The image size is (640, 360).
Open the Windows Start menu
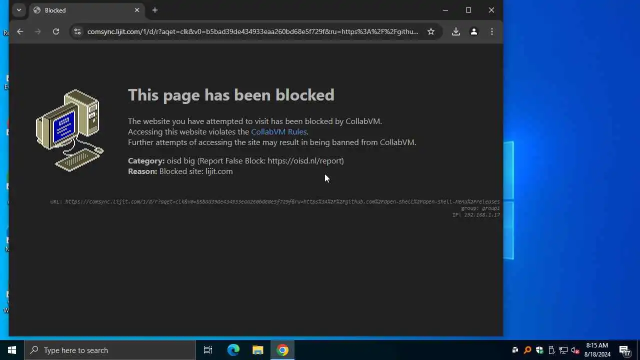(x=12, y=350)
